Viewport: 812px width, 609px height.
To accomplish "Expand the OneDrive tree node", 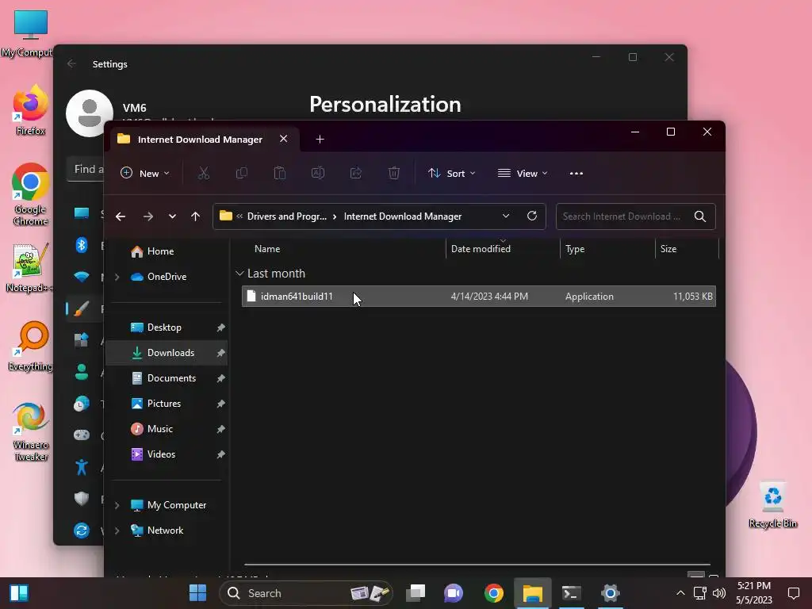I will [117, 277].
